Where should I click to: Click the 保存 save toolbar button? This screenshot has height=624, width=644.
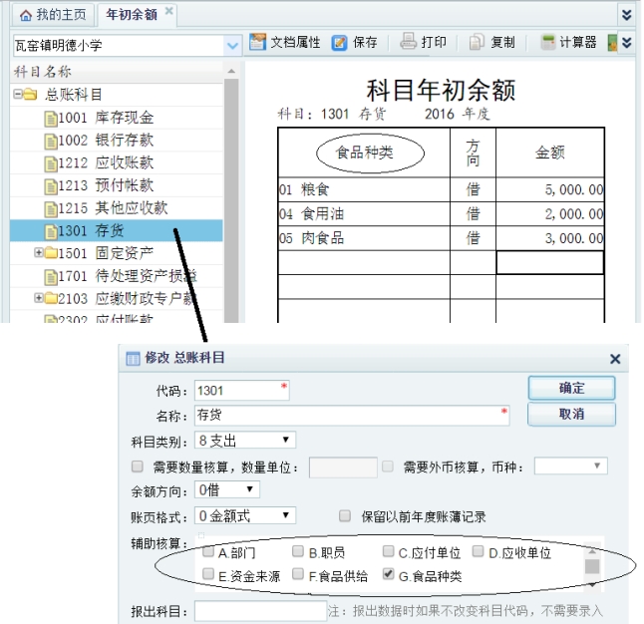355,42
